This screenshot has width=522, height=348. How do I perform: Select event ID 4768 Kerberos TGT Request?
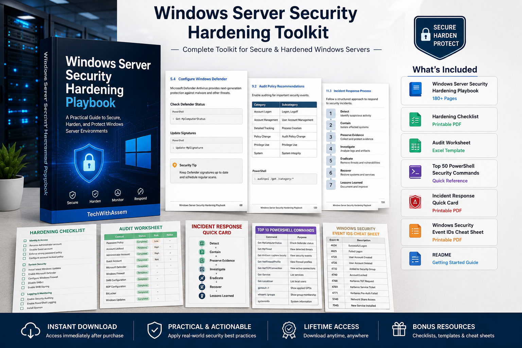click(356, 281)
